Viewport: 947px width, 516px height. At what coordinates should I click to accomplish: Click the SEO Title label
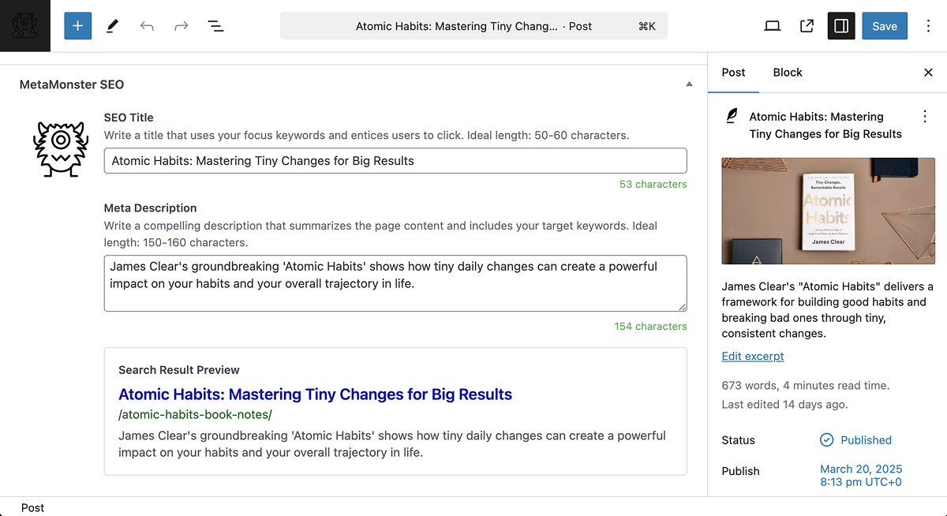[x=129, y=118]
